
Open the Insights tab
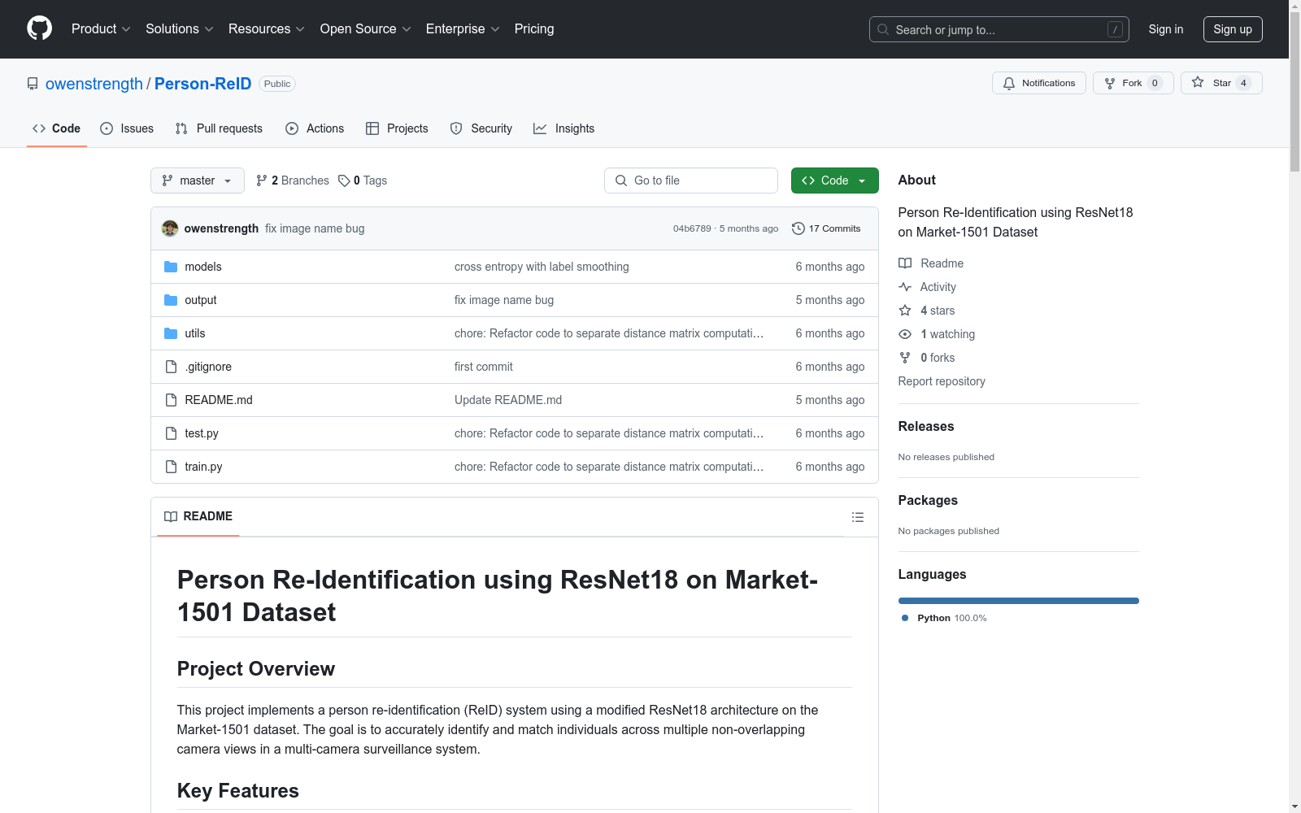click(x=564, y=128)
